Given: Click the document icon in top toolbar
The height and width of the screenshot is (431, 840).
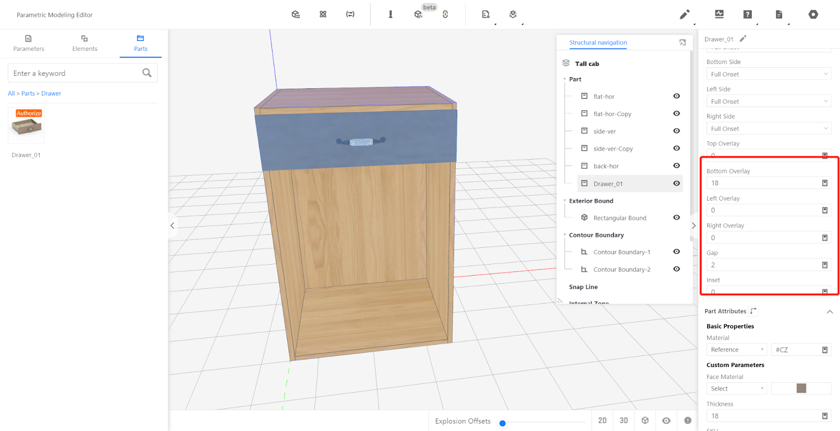Looking at the screenshot, I should 779,15.
